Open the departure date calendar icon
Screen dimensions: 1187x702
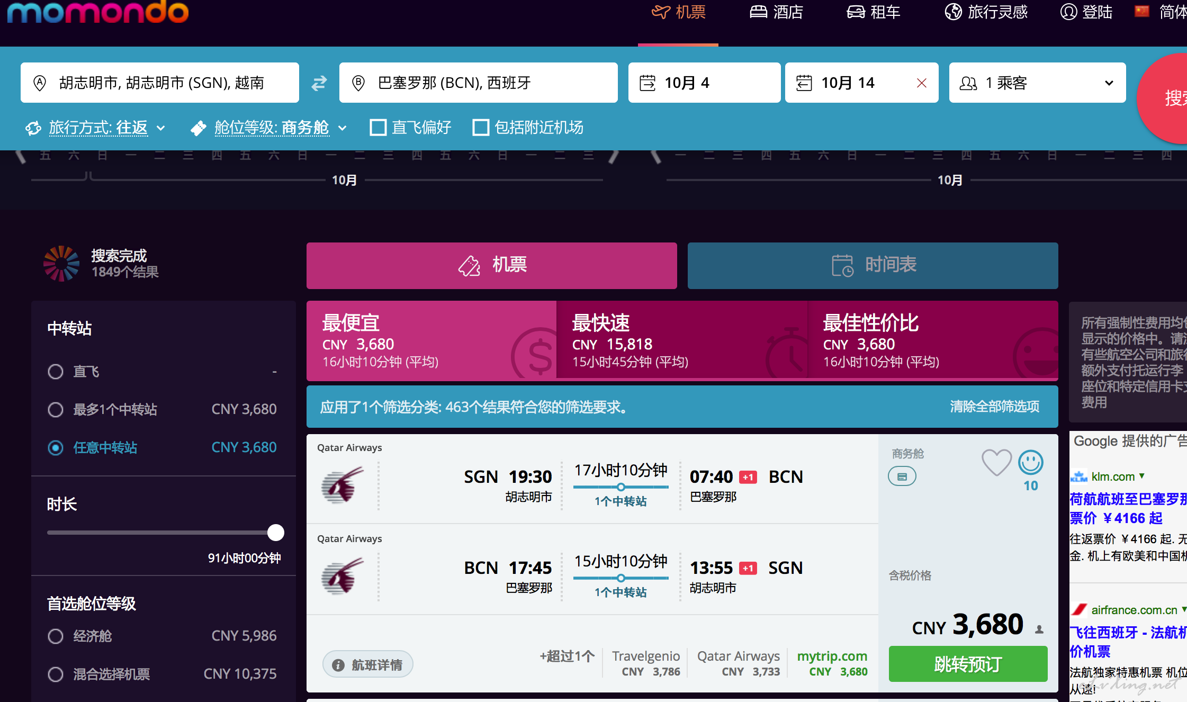tap(648, 83)
